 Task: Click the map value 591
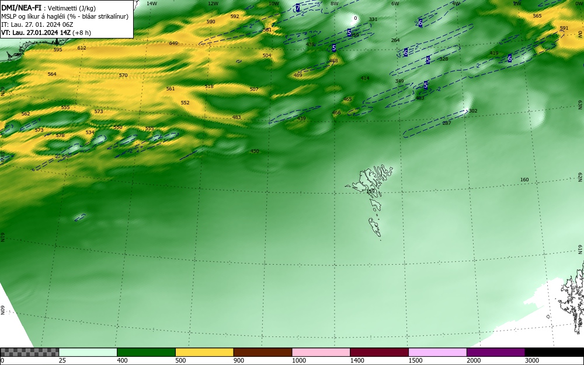click(x=564, y=28)
